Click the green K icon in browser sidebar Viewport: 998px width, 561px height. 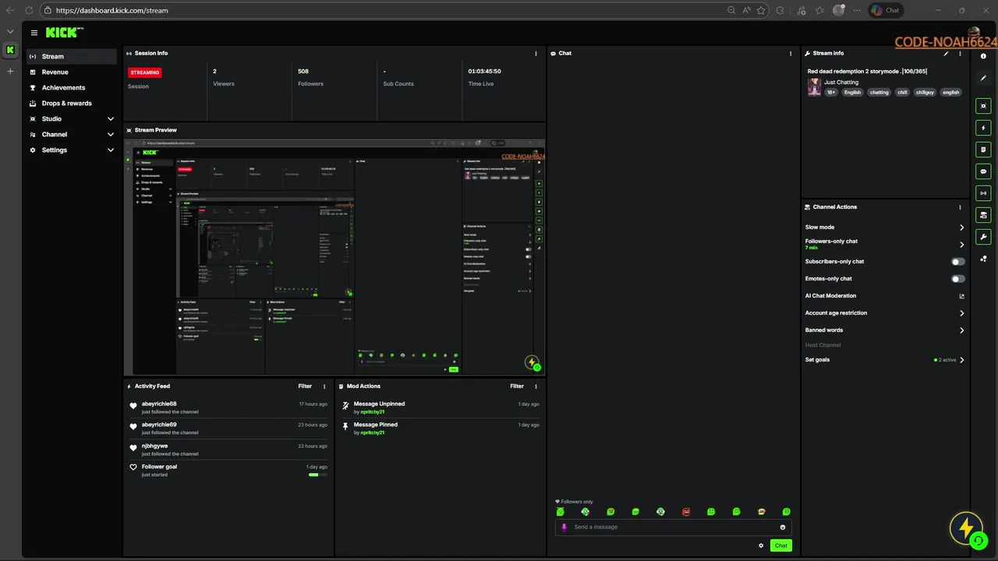click(x=10, y=50)
